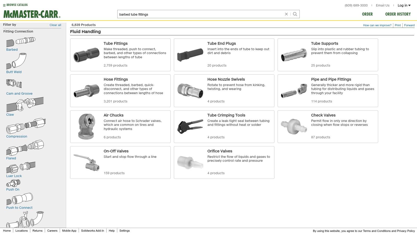Click the Orifice Valves product image

[190, 162]
